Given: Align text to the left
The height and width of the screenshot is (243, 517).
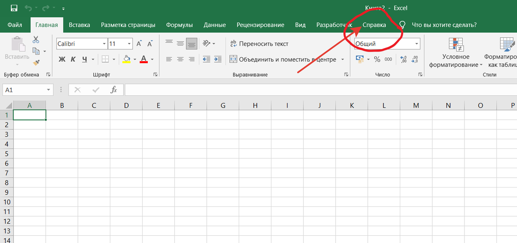Looking at the screenshot, I should (x=169, y=59).
